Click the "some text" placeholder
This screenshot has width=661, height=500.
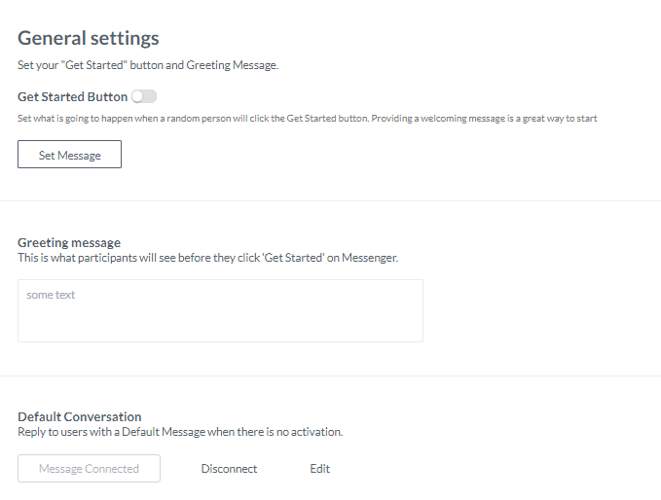coord(51,295)
